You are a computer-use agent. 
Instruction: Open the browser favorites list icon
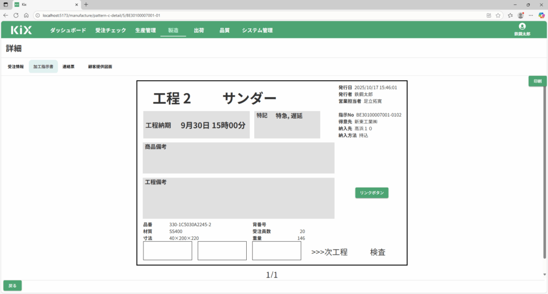coord(510,16)
